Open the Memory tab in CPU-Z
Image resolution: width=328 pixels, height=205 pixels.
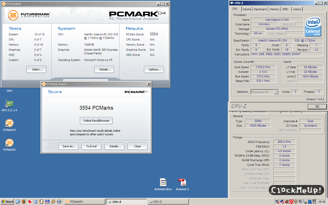tap(274, 9)
